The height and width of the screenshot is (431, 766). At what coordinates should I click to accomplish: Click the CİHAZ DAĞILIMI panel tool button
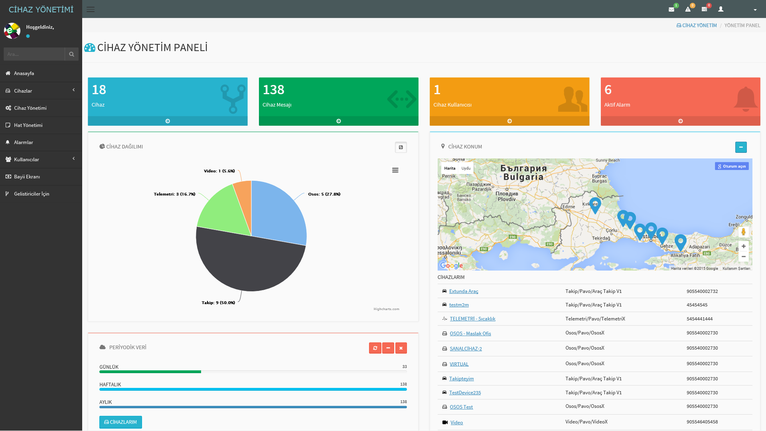[x=401, y=147]
